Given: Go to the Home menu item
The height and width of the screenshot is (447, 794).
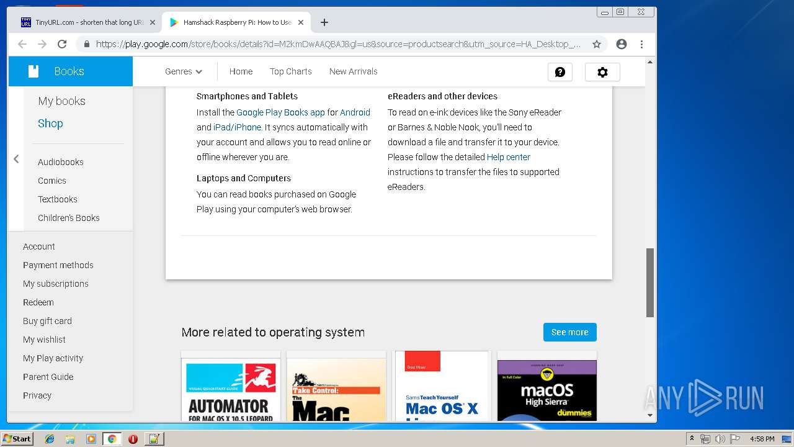Looking at the screenshot, I should (241, 71).
